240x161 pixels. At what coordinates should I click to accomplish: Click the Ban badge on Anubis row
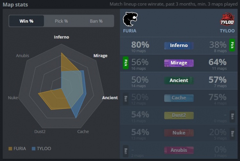tap(126, 151)
